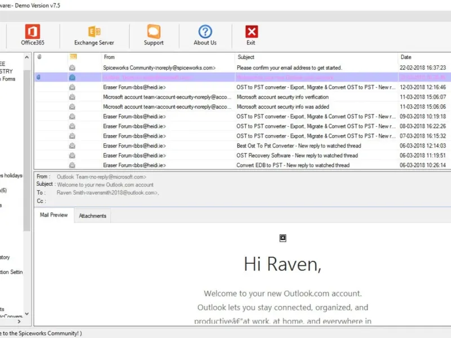Click the yellow envelope column header icon

(x=73, y=57)
